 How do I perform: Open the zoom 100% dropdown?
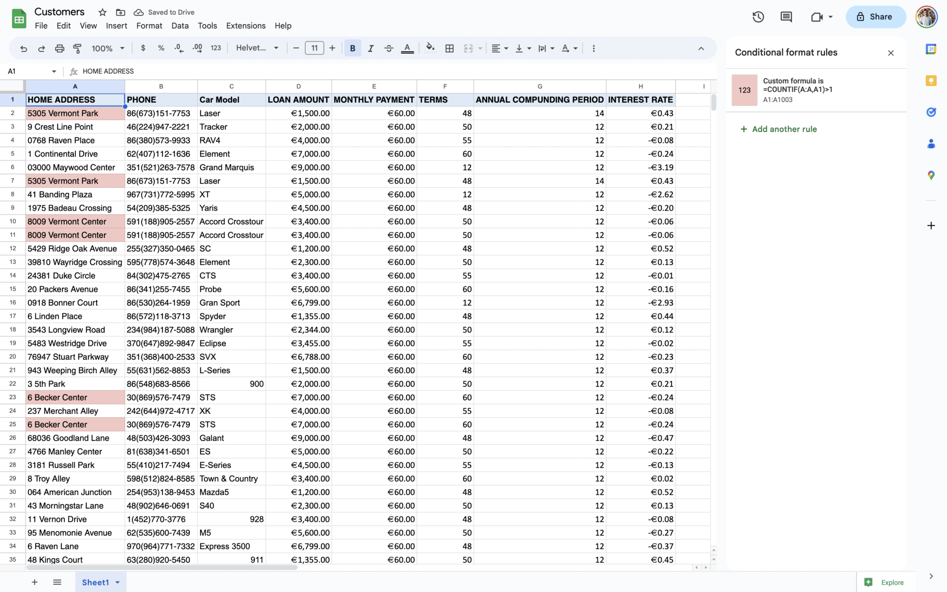[108, 48]
